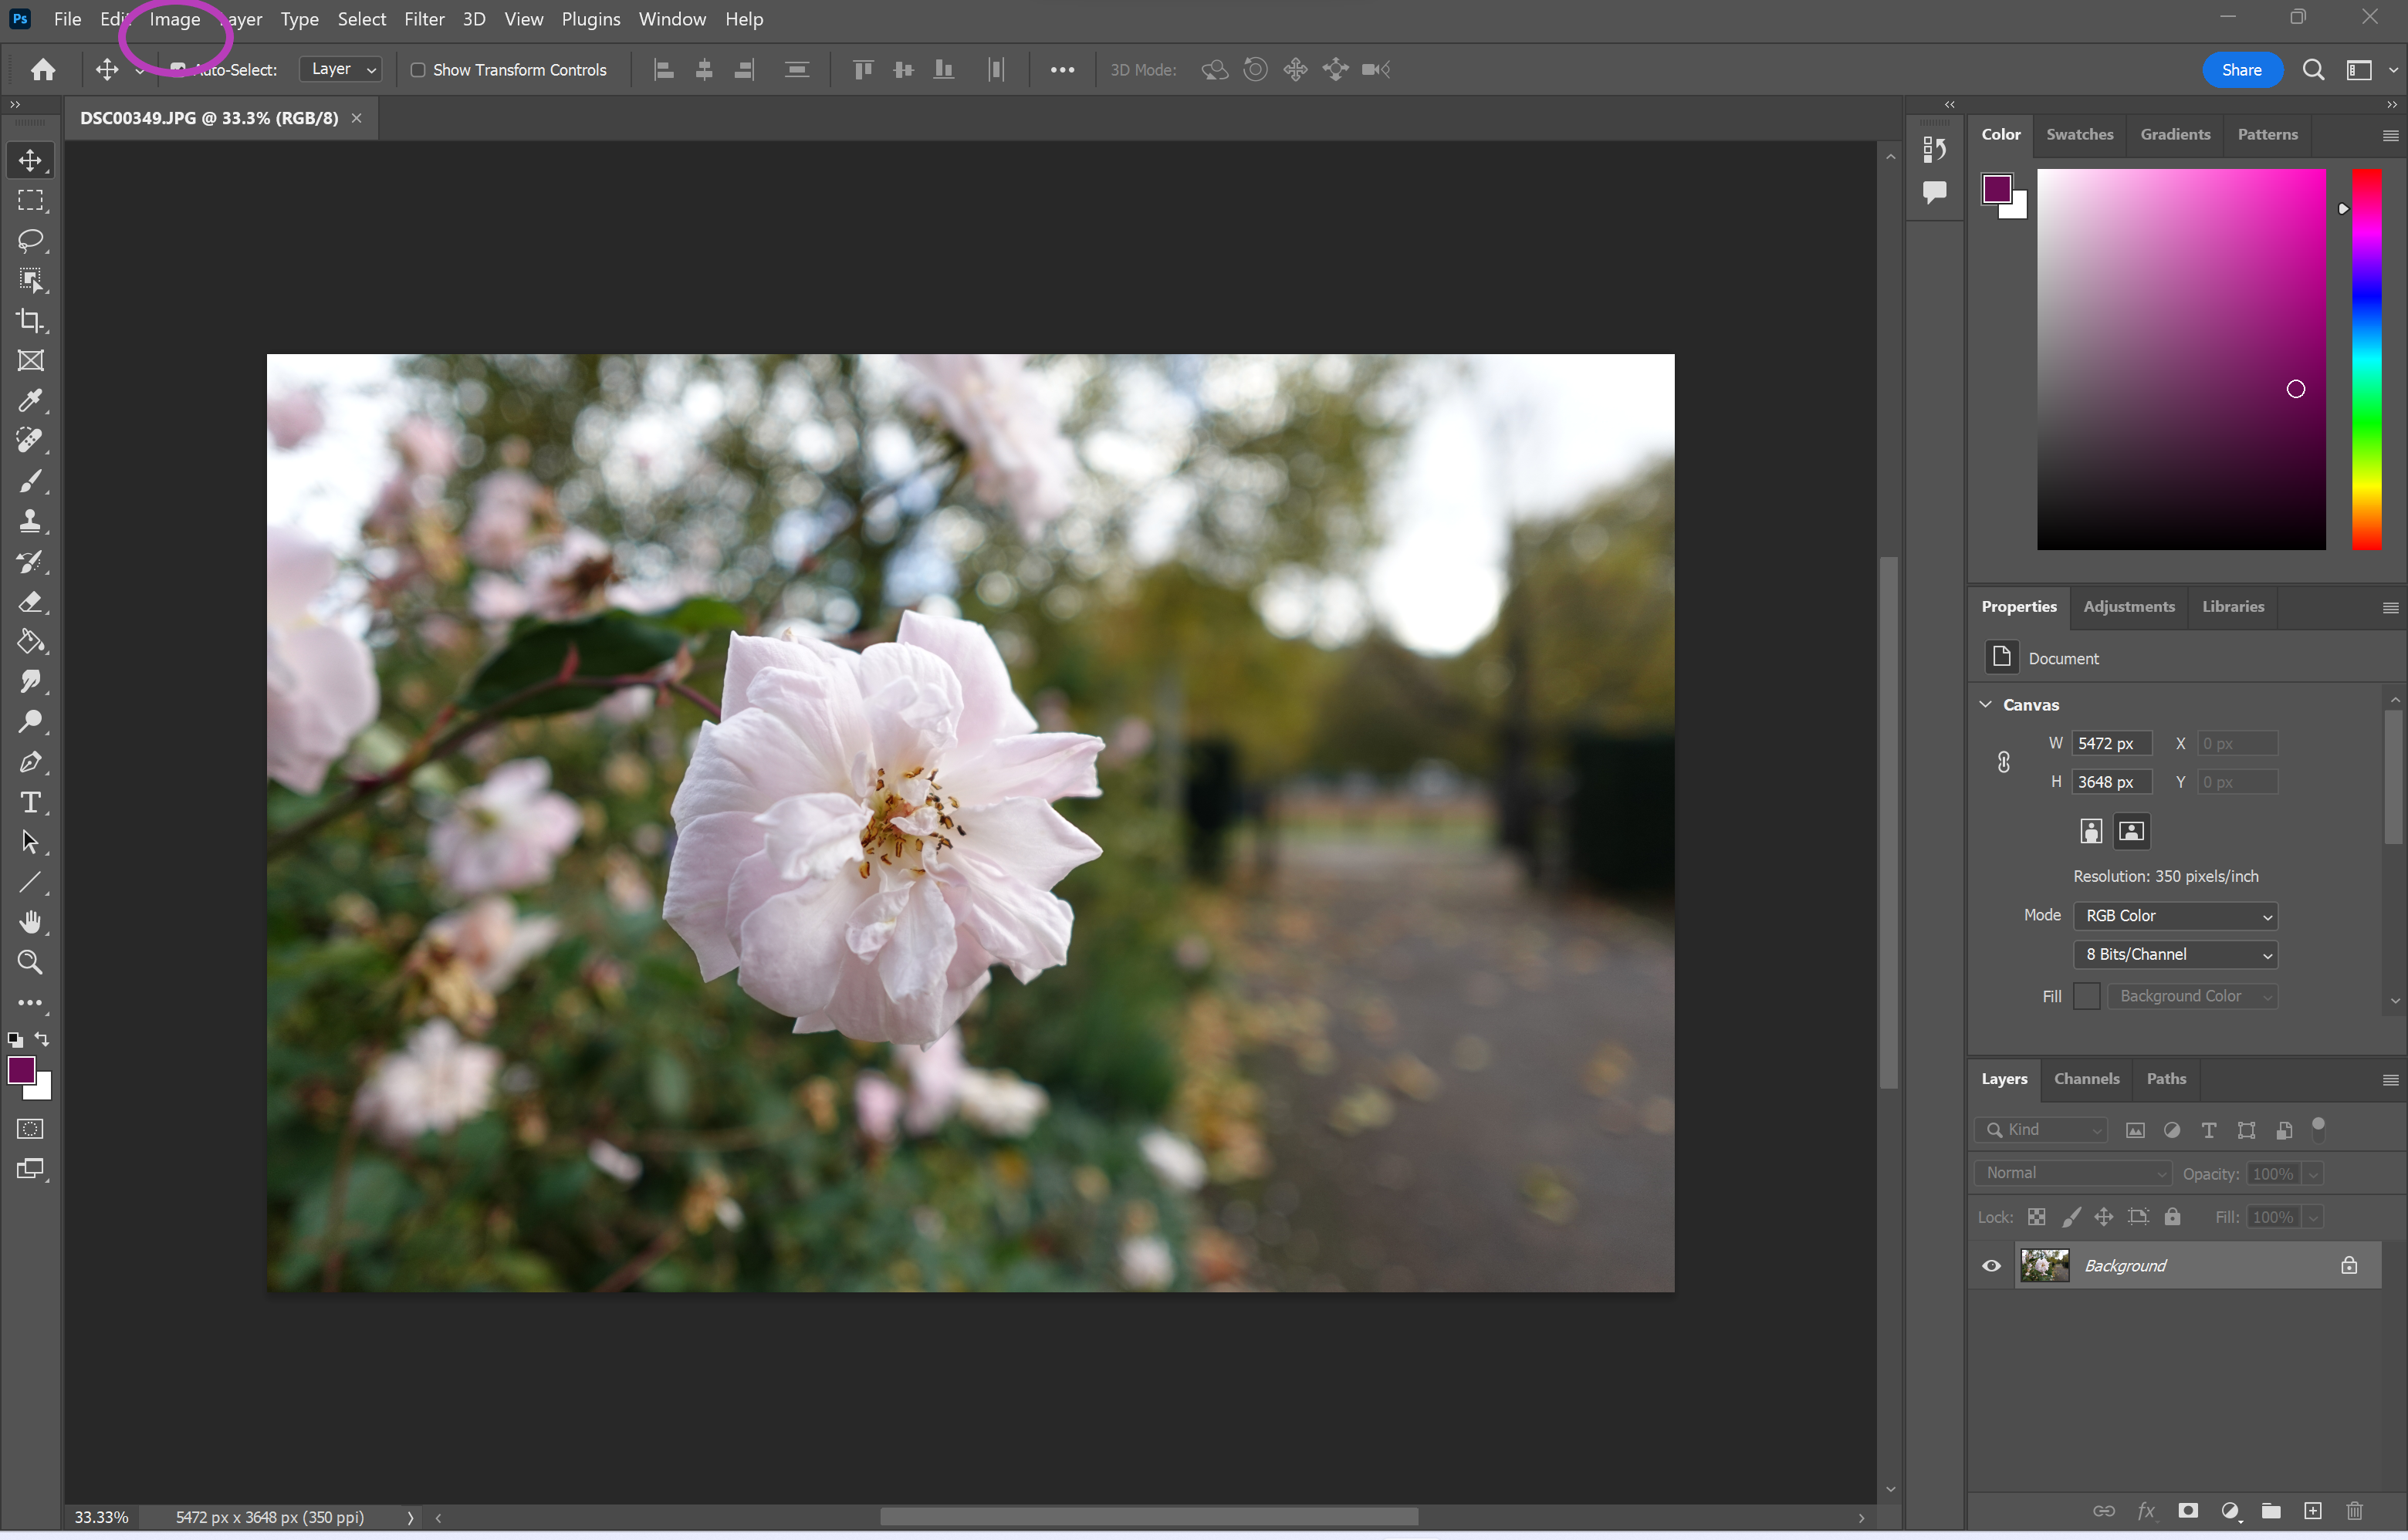
Task: Select the Frame tool
Action: tap(30, 361)
